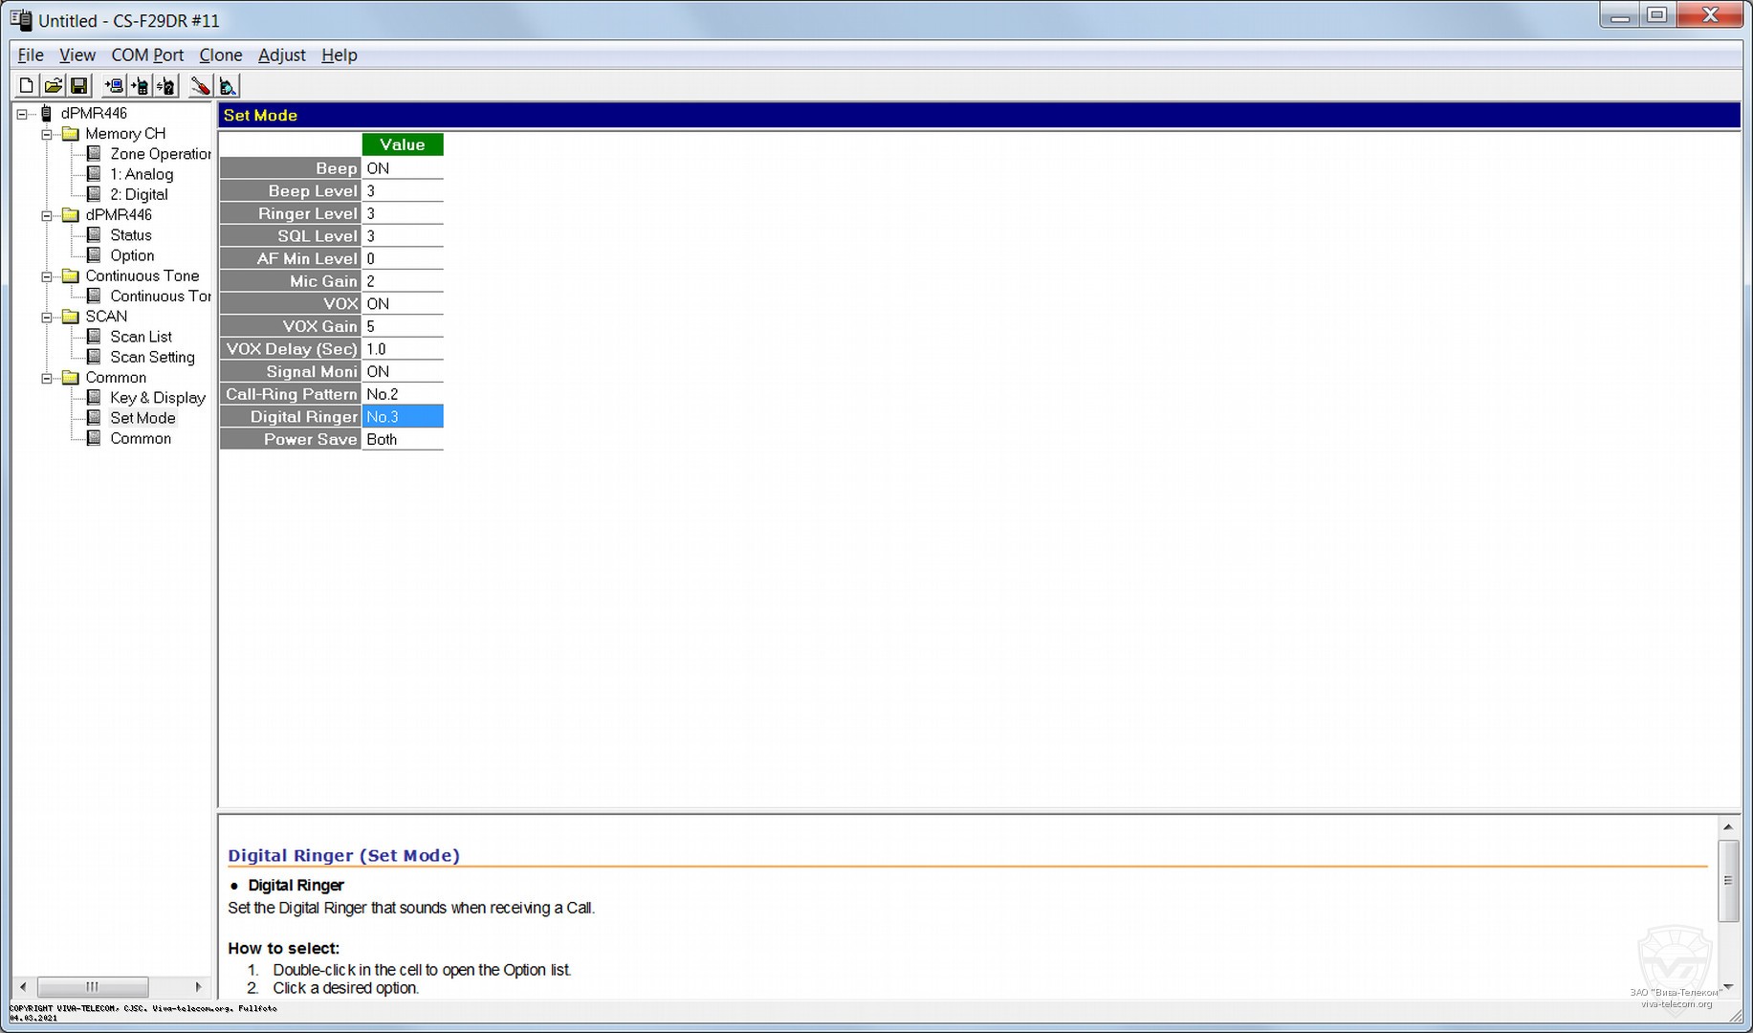Select Key & Display in the tree
Image resolution: width=1753 pixels, height=1033 pixels.
(x=157, y=398)
